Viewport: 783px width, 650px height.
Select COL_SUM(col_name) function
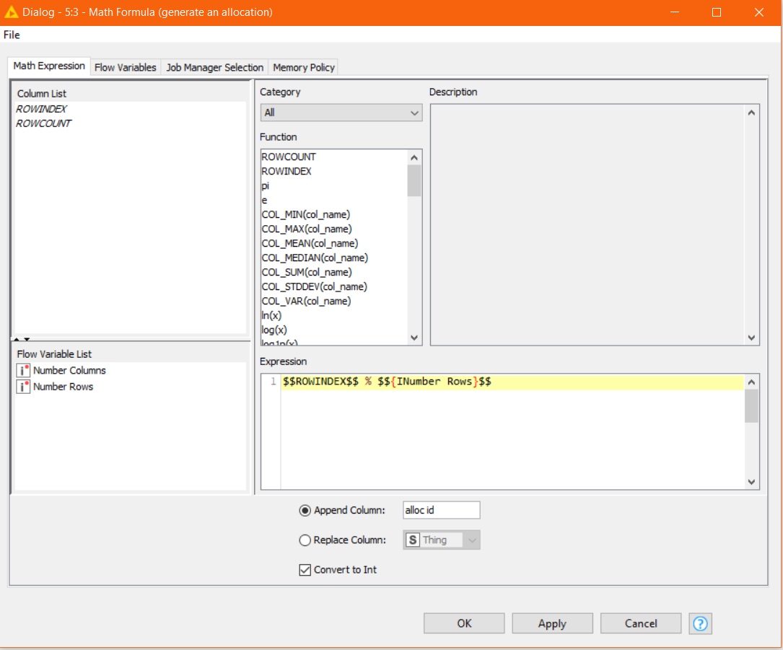tap(307, 273)
